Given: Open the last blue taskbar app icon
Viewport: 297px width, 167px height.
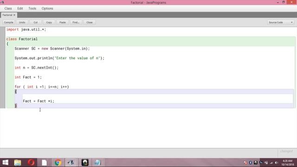Looking at the screenshot, I should tap(97, 162).
